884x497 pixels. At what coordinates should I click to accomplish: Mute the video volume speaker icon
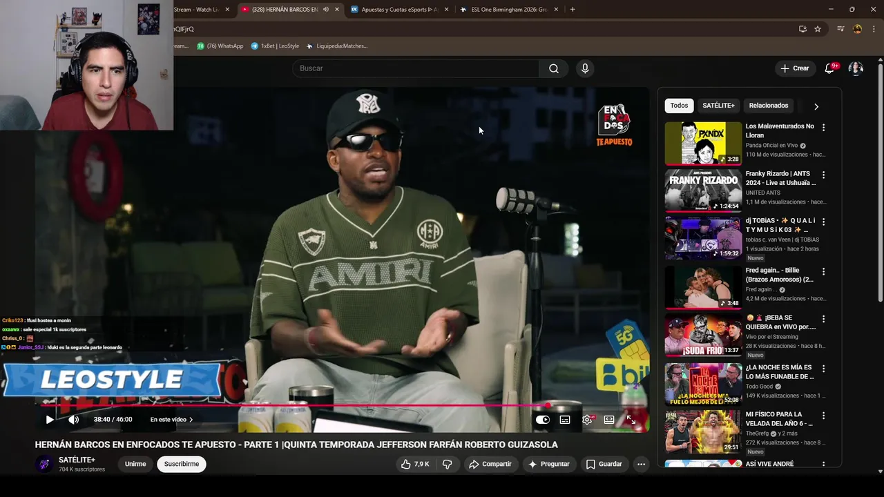click(x=74, y=420)
